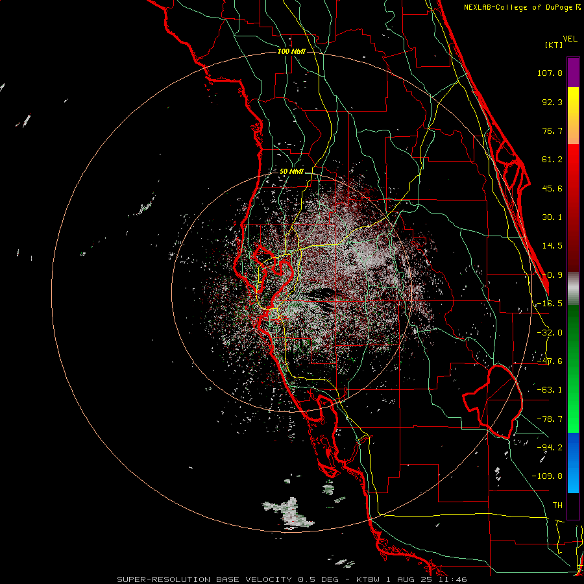Screen dimensions: 584x584
Task: Select the -47.6 velocity scale value
Action: click(550, 361)
